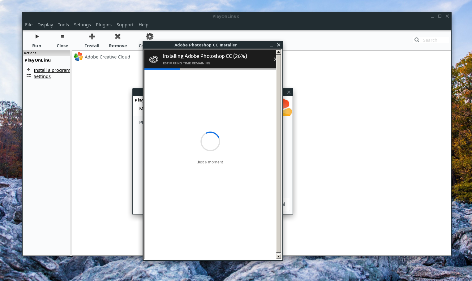Maximize the PlayOnLinux main window
472x281 pixels.
(x=440, y=16)
